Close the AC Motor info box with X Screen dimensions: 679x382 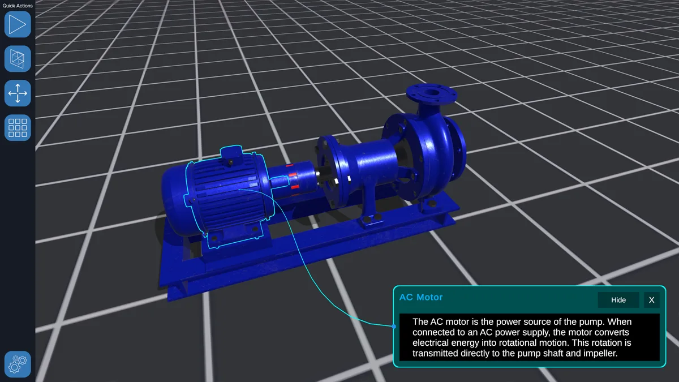pyautogui.click(x=651, y=300)
